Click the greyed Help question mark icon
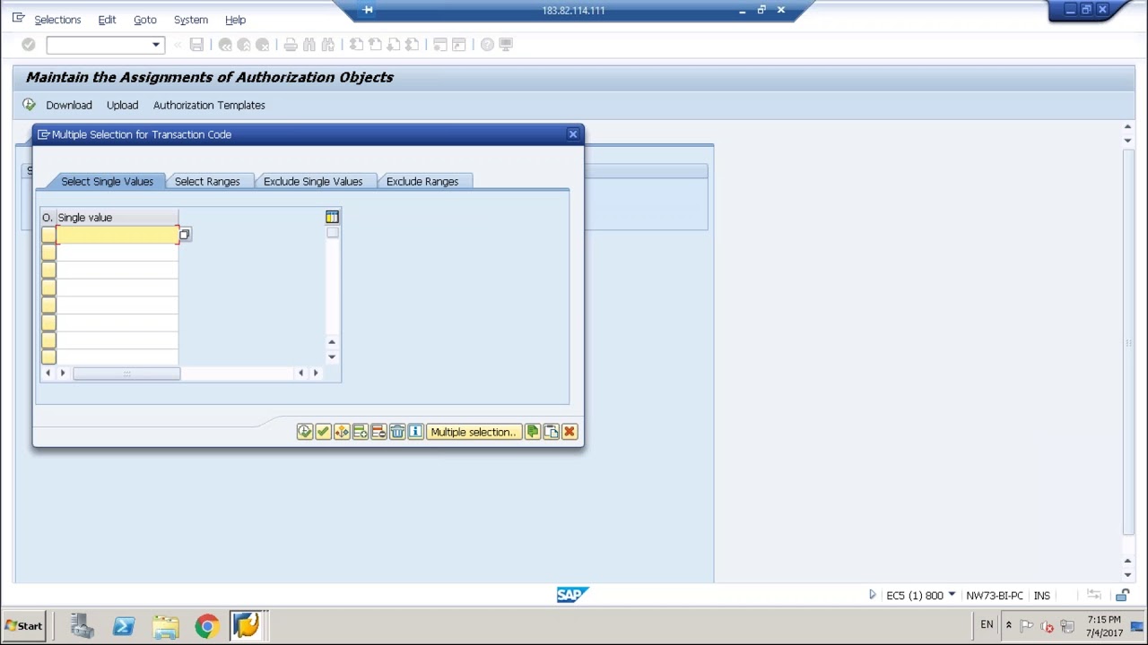Screen dimensions: 1148x645 pyautogui.click(x=487, y=45)
